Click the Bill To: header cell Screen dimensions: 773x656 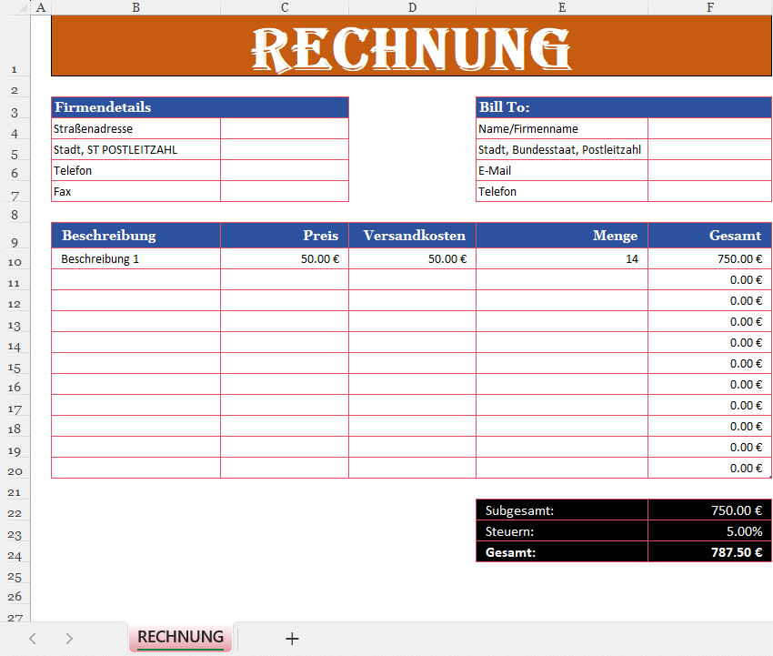coord(561,107)
